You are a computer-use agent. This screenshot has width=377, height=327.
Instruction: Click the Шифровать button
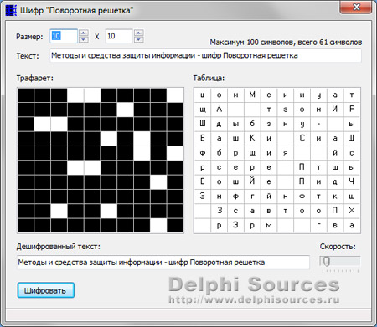click(x=46, y=290)
